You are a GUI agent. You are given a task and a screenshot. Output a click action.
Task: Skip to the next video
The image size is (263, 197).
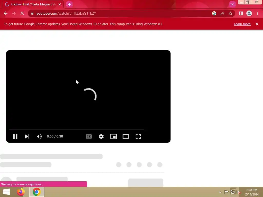tap(27, 136)
